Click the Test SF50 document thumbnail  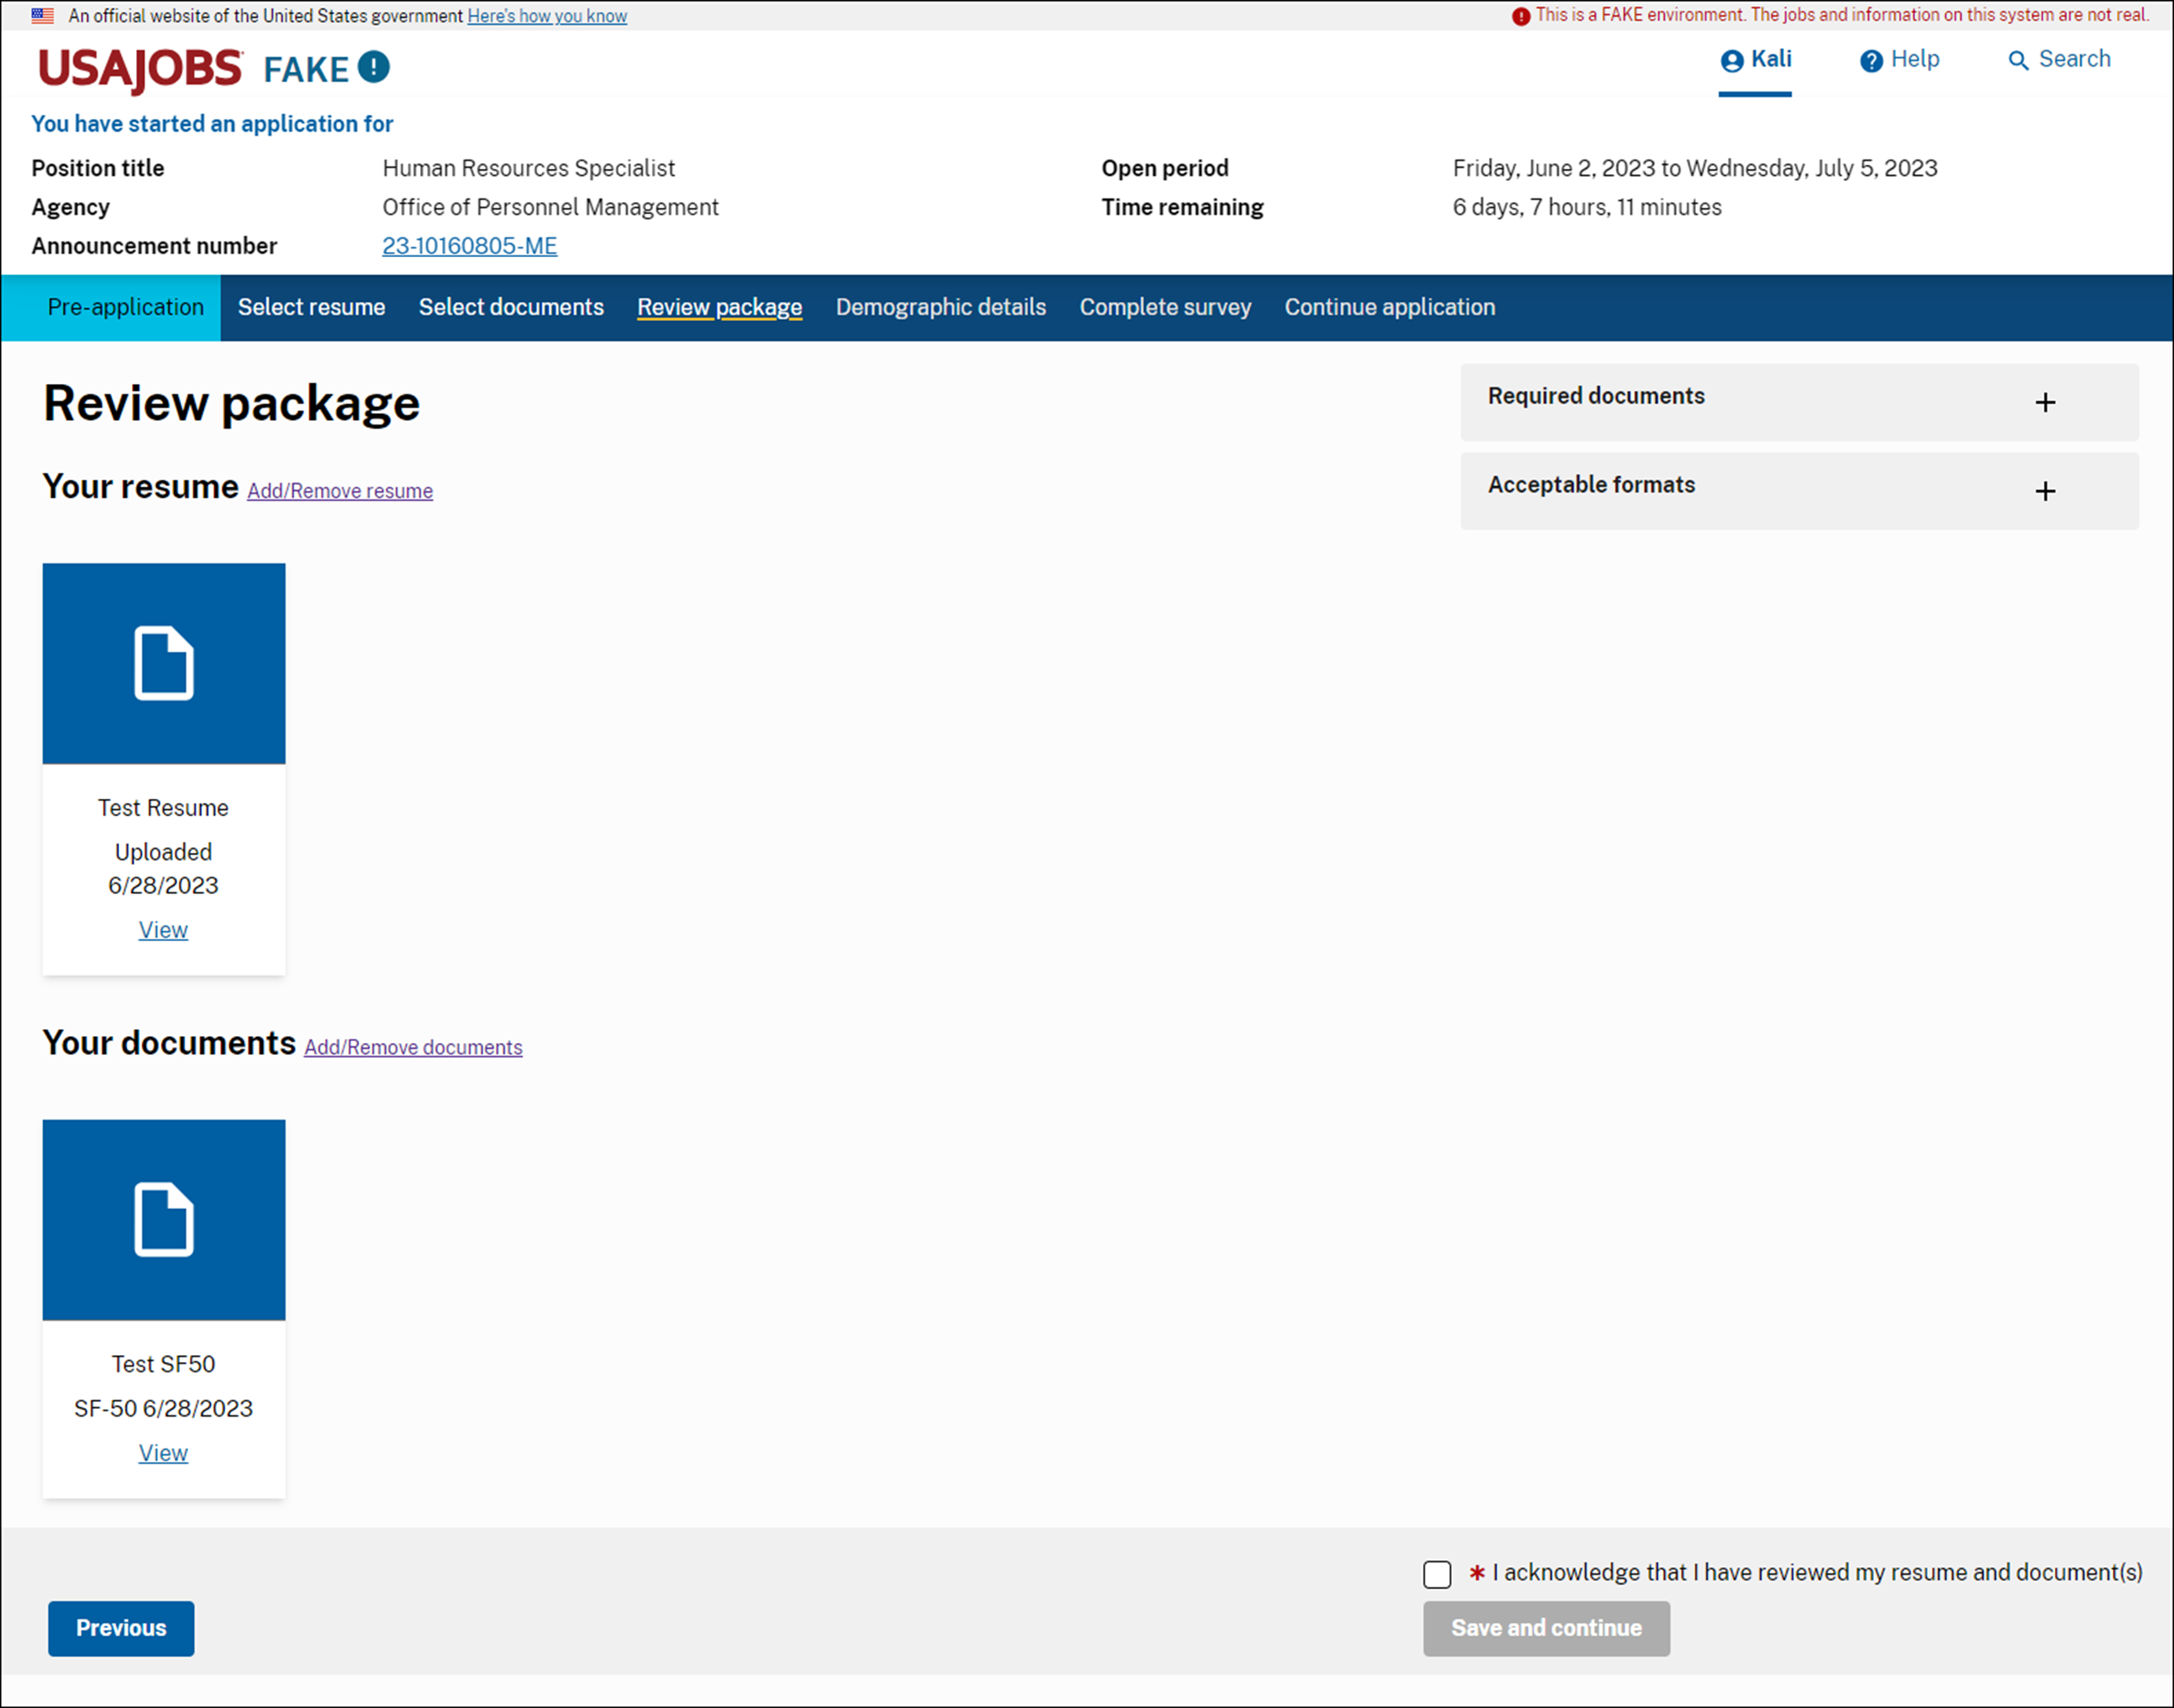click(x=164, y=1219)
